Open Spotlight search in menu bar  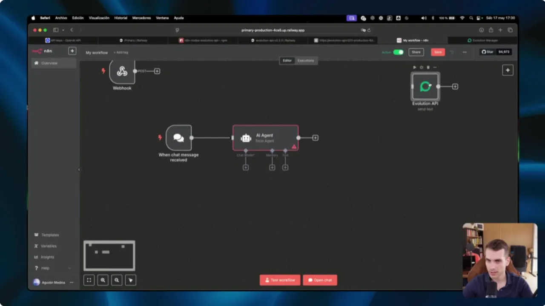coord(471,18)
